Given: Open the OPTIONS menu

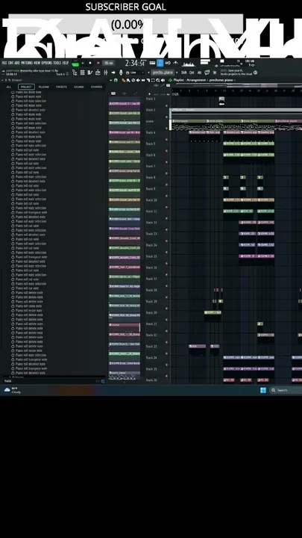Looking at the screenshot, I should 47,63.
